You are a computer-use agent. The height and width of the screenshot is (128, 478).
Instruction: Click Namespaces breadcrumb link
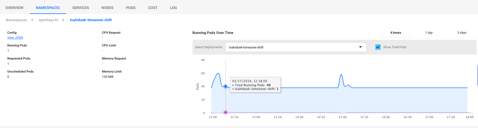(16, 20)
